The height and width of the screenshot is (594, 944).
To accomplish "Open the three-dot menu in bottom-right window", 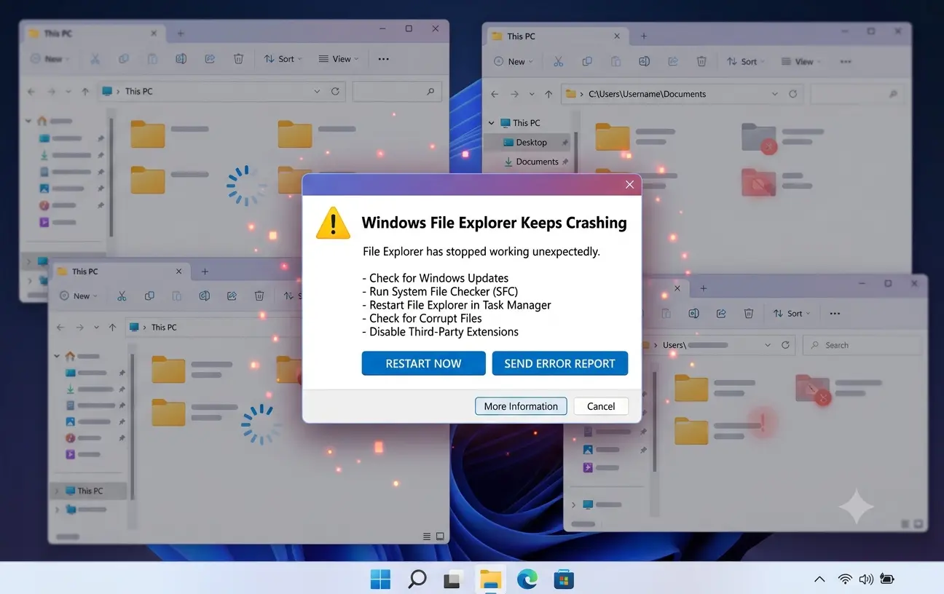I will pos(835,314).
